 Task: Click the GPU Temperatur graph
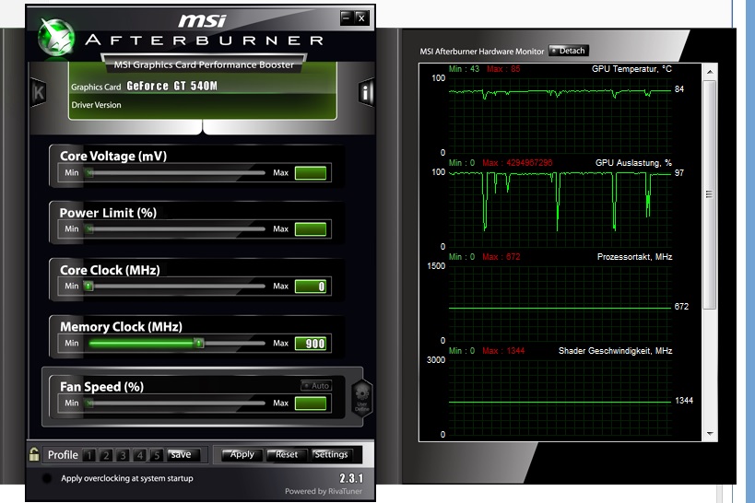[560, 115]
